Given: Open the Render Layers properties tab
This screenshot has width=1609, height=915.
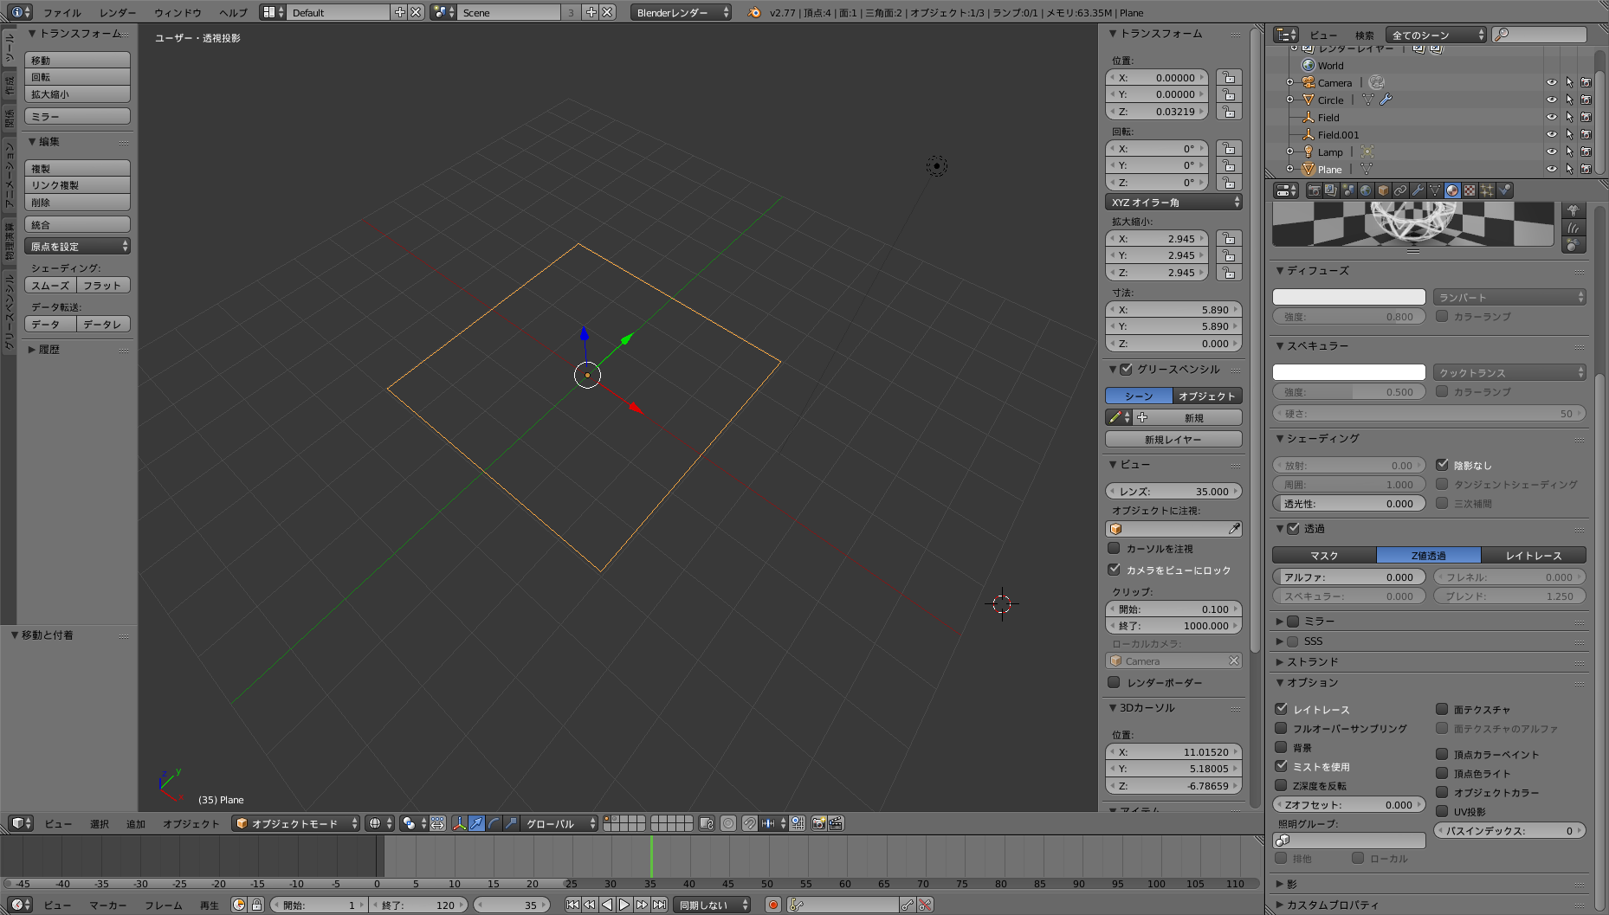Looking at the screenshot, I should coord(1331,190).
